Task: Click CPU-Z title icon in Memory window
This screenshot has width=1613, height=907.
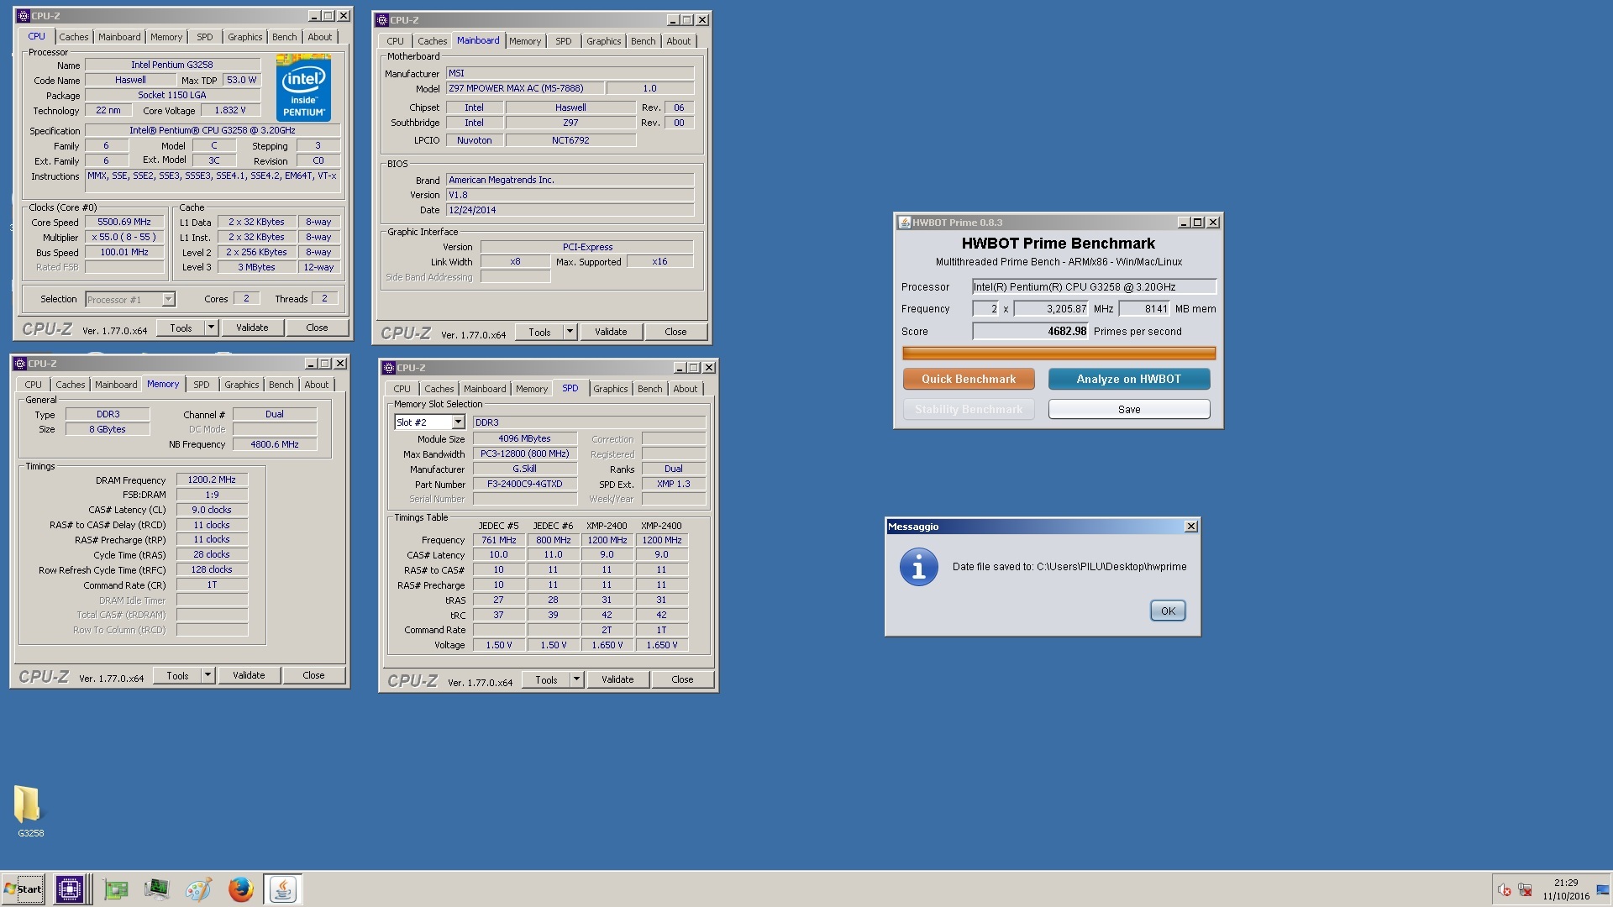Action: (x=20, y=364)
